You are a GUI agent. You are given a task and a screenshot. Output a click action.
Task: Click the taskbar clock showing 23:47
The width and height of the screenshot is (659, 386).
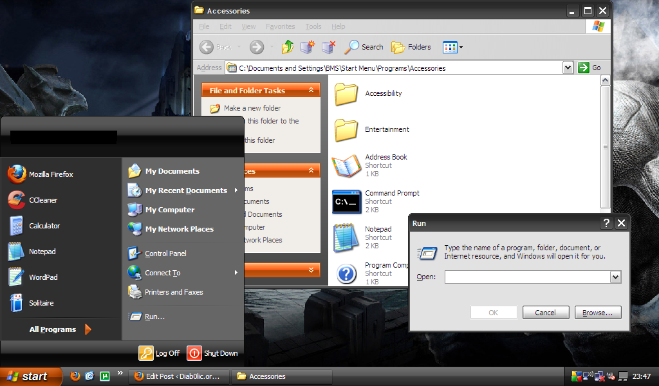coord(642,376)
